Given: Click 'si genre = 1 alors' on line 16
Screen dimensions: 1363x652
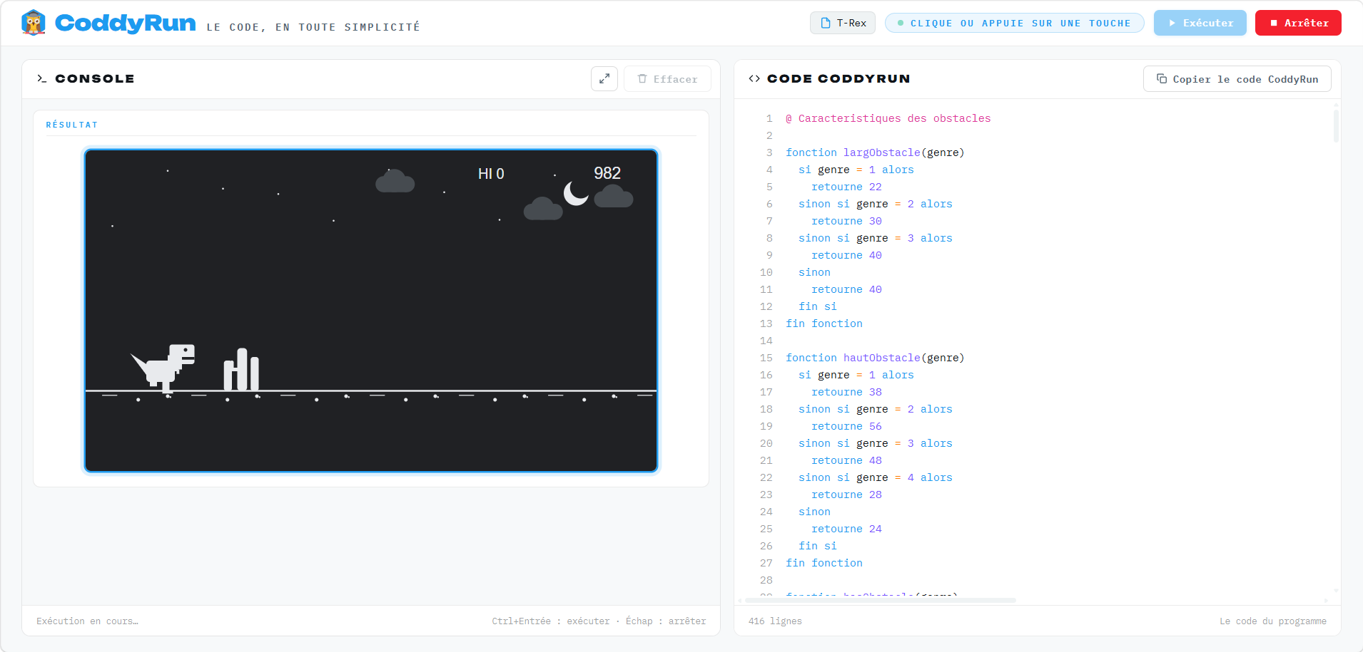Looking at the screenshot, I should 856,375.
